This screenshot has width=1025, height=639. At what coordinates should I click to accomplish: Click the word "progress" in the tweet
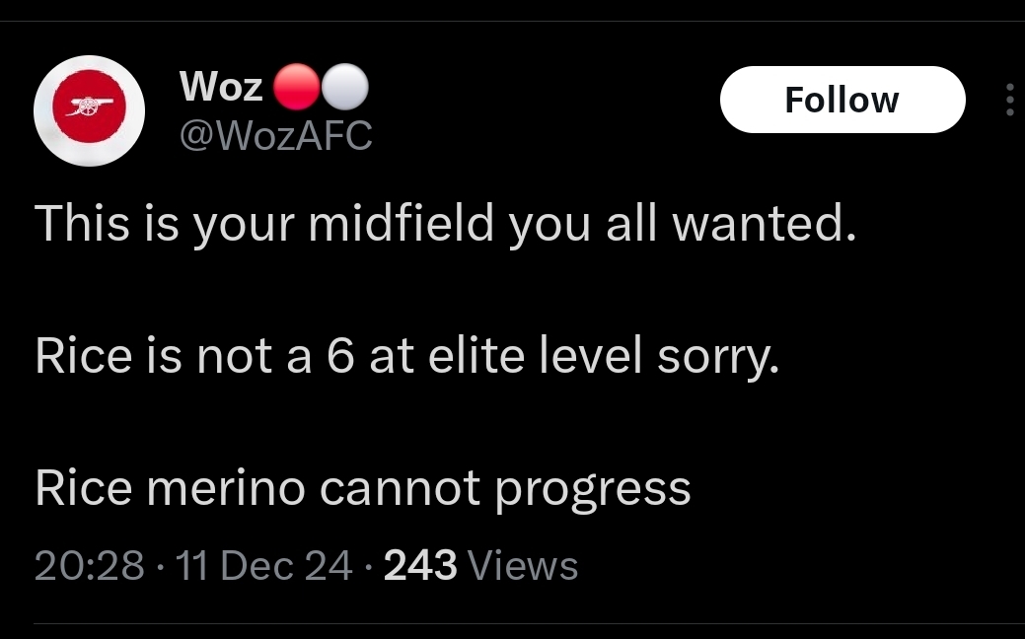(x=592, y=487)
